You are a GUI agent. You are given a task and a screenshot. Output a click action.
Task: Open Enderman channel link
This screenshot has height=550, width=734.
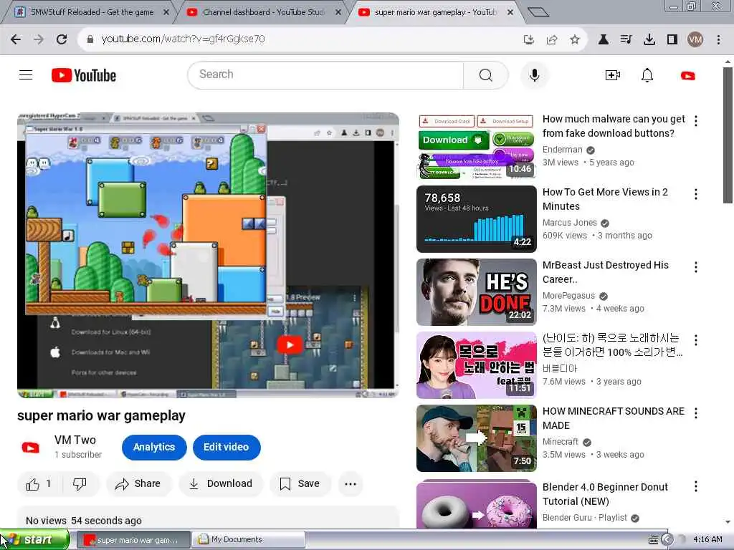562,150
